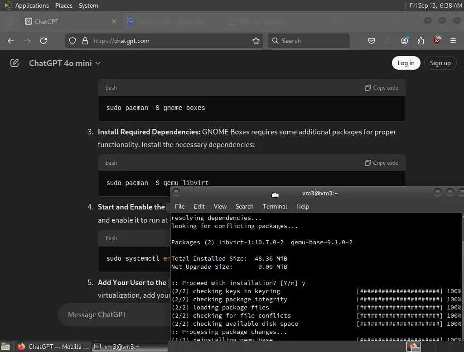Close the ChatGPT browser tab
Image resolution: width=464 pixels, height=352 pixels.
[x=114, y=21]
